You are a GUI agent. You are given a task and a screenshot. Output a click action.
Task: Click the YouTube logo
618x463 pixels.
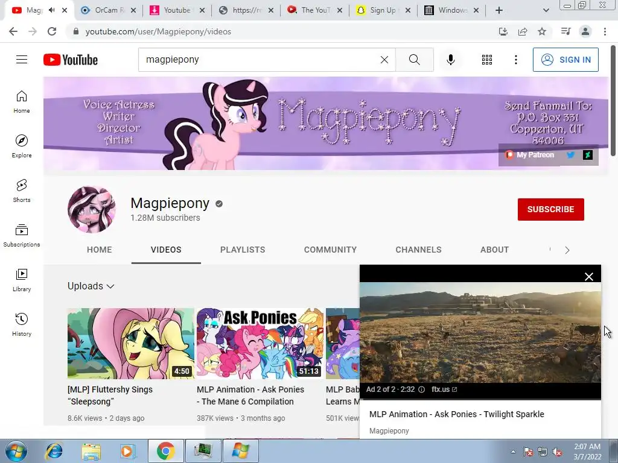click(x=71, y=60)
